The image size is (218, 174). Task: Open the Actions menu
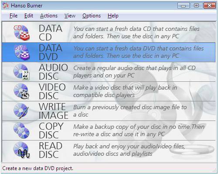[49, 16]
